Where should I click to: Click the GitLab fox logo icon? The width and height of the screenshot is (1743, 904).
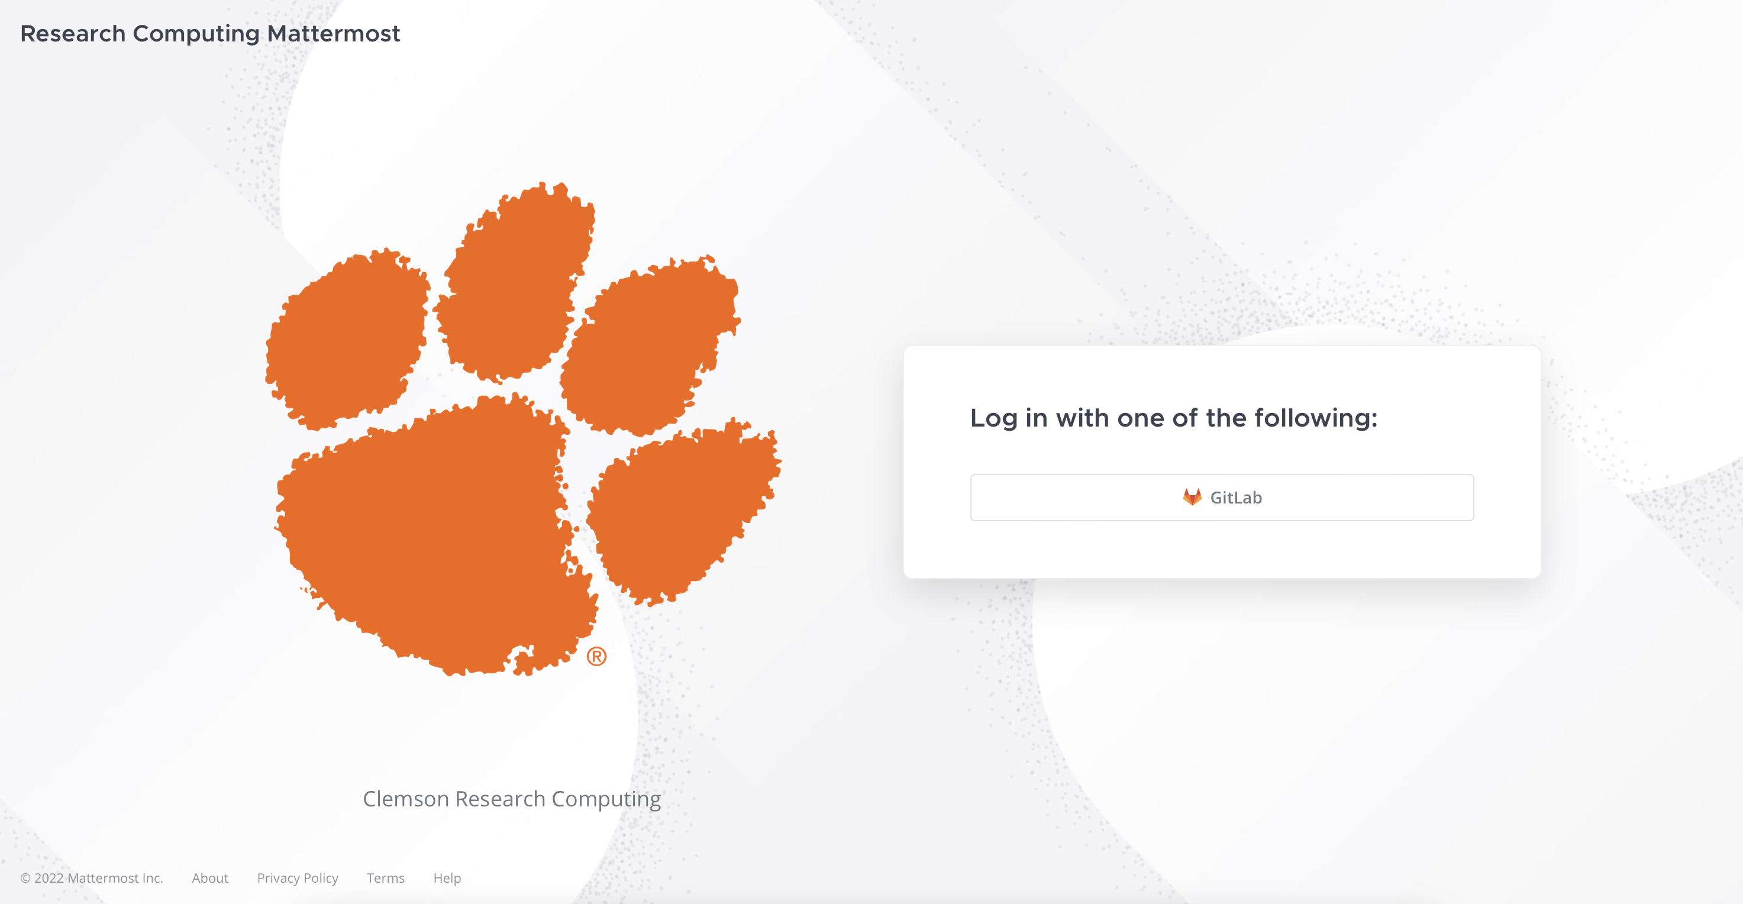[1192, 498]
